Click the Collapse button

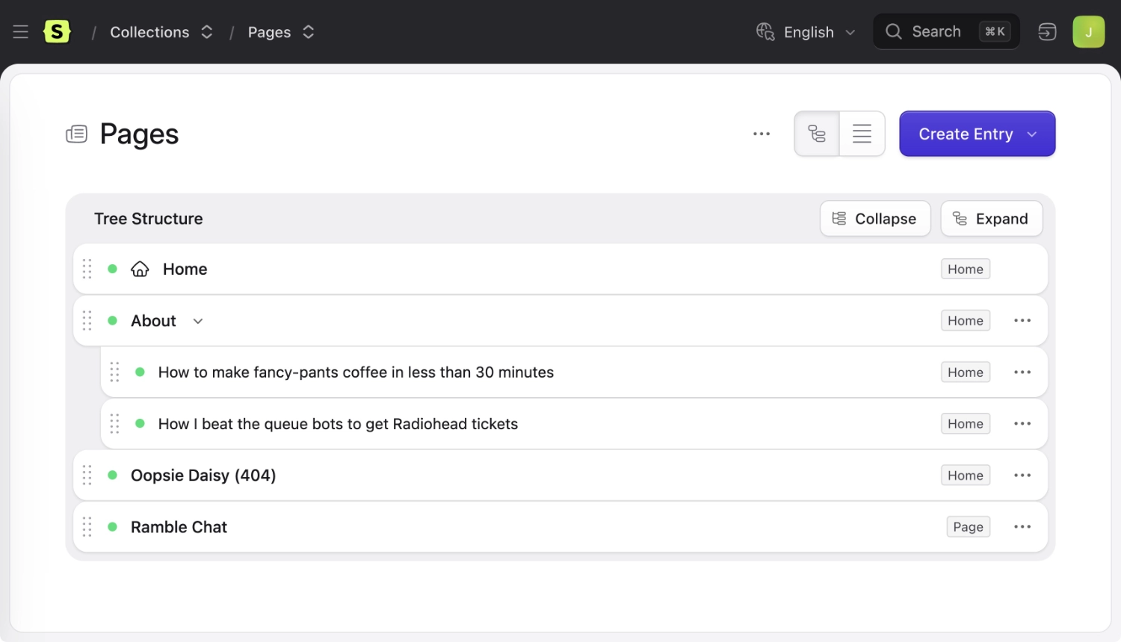point(874,219)
